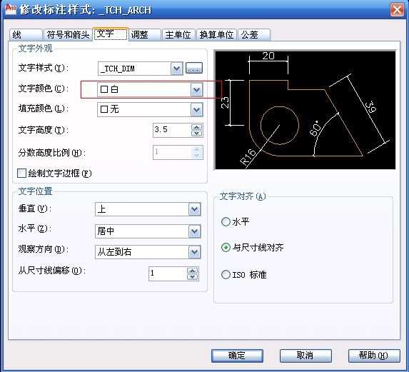Expand the 文字样式 dropdown arrow
Image resolution: width=409 pixels, height=372 pixels.
pyautogui.click(x=176, y=69)
